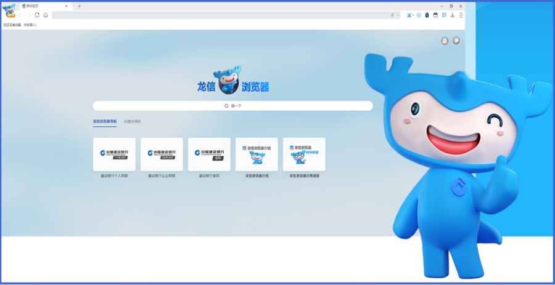This screenshot has height=285, width=555.
Task: Click the blue chat bubble feedback icon
Action: (x=444, y=15)
